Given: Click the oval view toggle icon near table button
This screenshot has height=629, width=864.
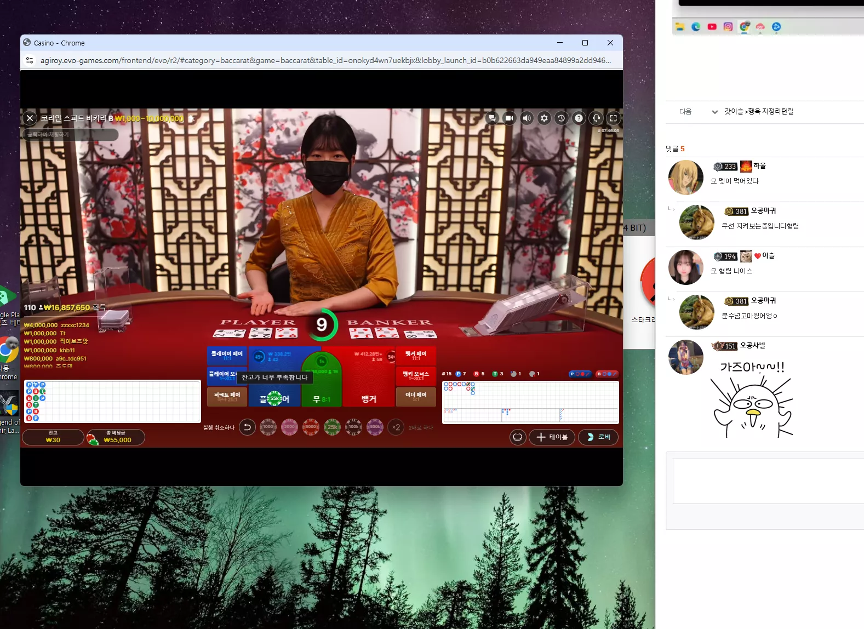Looking at the screenshot, I should point(518,437).
